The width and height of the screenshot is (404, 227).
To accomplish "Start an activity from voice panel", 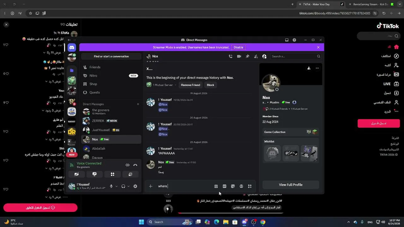I will coord(112,174).
